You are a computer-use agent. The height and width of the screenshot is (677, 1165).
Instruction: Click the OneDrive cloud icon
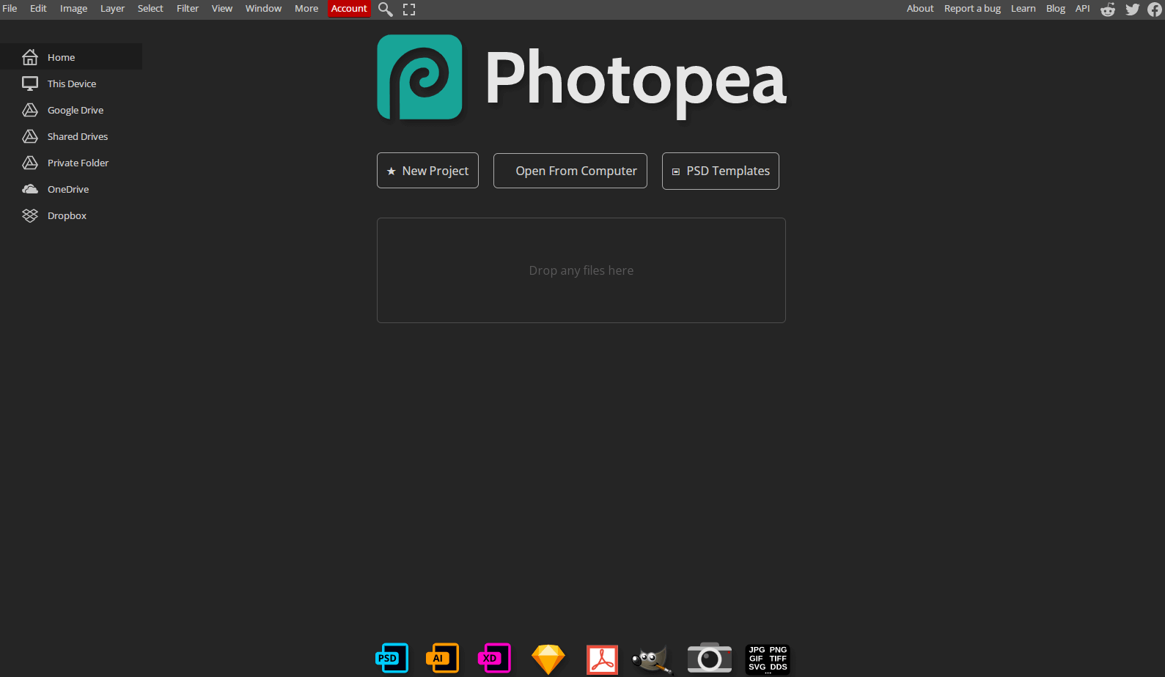[x=30, y=189]
